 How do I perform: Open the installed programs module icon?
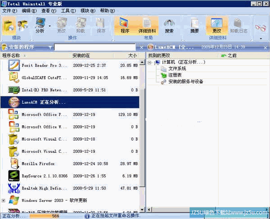9,25
